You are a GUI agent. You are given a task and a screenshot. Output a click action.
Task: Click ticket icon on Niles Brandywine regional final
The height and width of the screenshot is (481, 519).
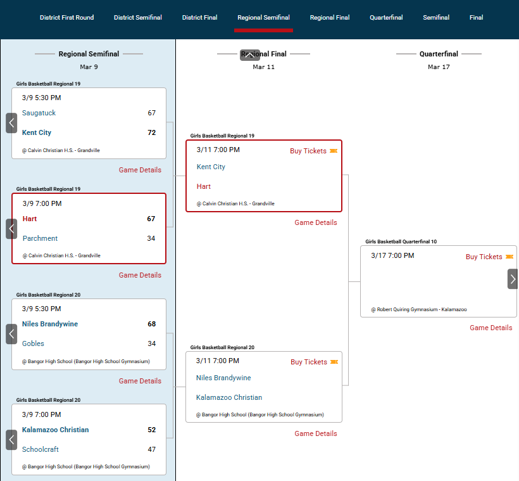pos(334,362)
